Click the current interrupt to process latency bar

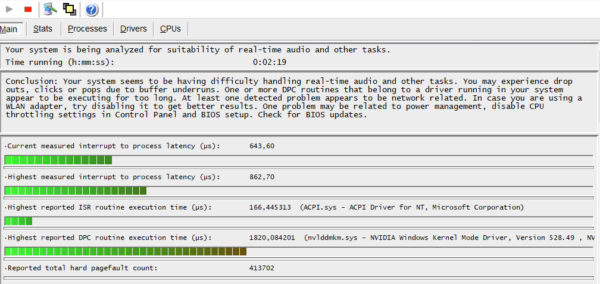pos(58,160)
